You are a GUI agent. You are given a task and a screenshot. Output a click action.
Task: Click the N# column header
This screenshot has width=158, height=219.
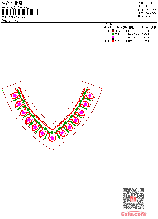tap(109, 28)
